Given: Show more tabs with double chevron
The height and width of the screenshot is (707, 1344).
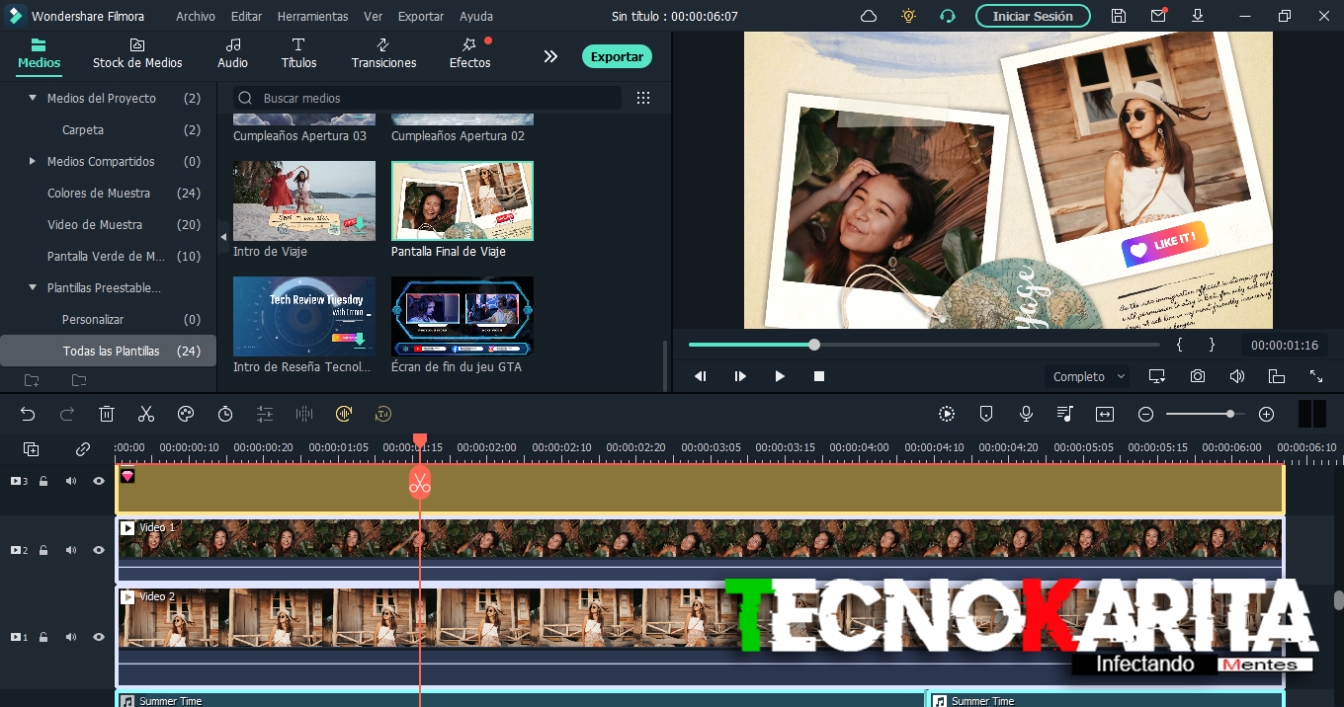Looking at the screenshot, I should (x=550, y=56).
